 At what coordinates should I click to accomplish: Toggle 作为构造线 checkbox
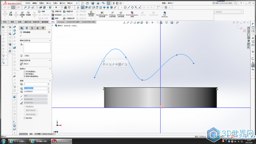[25, 71]
